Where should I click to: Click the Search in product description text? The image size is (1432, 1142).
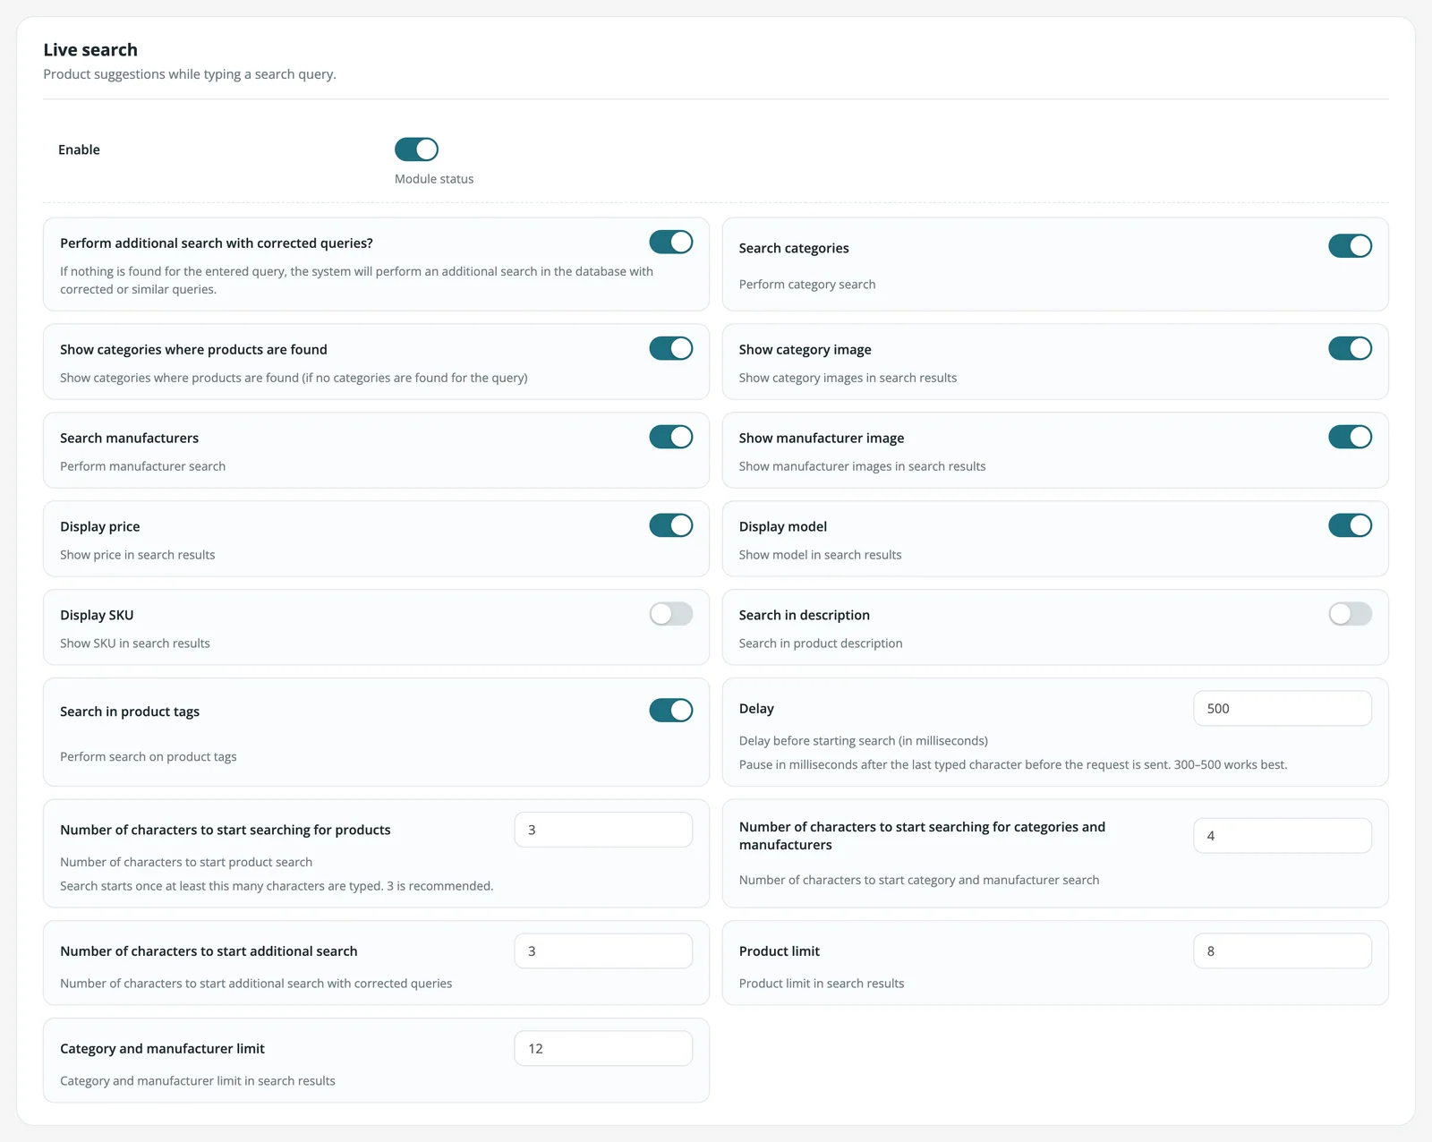(x=821, y=643)
